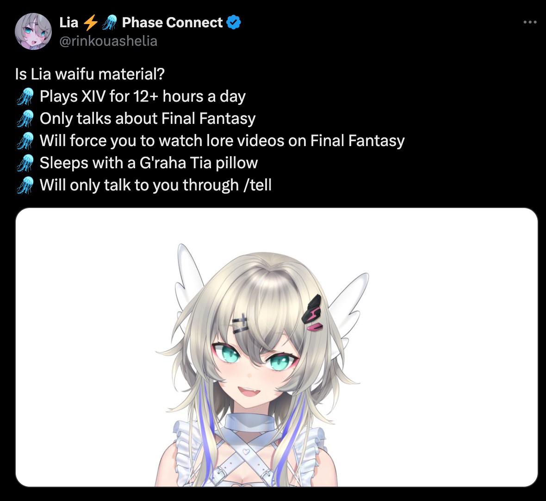This screenshot has height=501, width=546.
Task: Open Lia's round profile avatar
Action: point(33,31)
